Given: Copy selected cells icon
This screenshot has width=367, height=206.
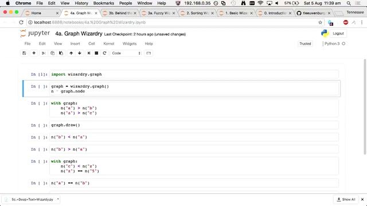Looking at the screenshot, I should pos(52,53).
